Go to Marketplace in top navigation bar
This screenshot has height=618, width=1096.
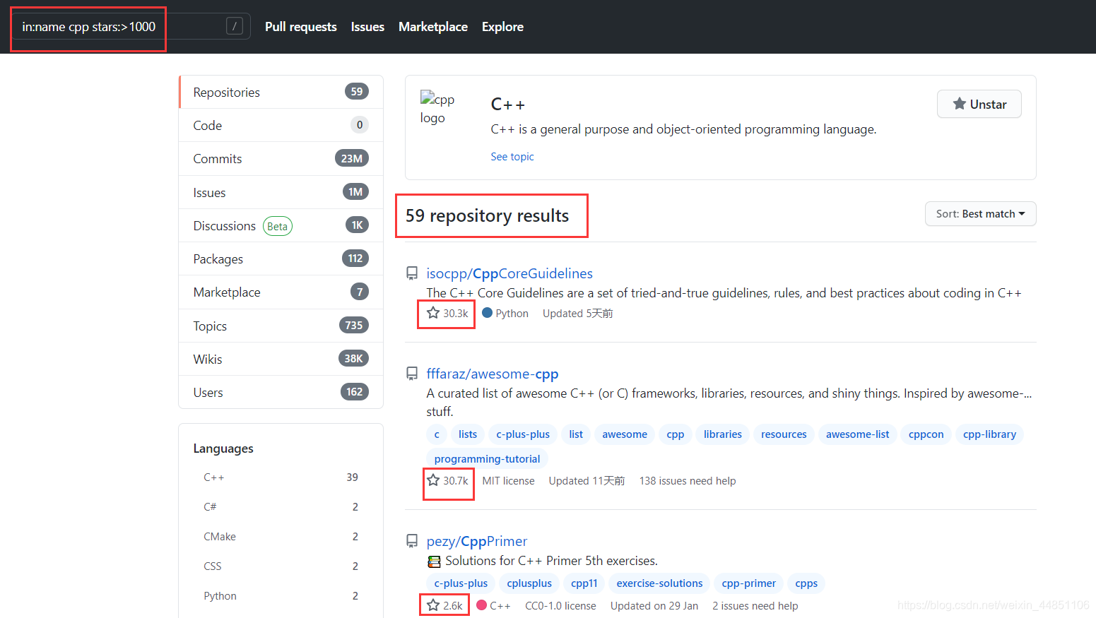click(433, 27)
